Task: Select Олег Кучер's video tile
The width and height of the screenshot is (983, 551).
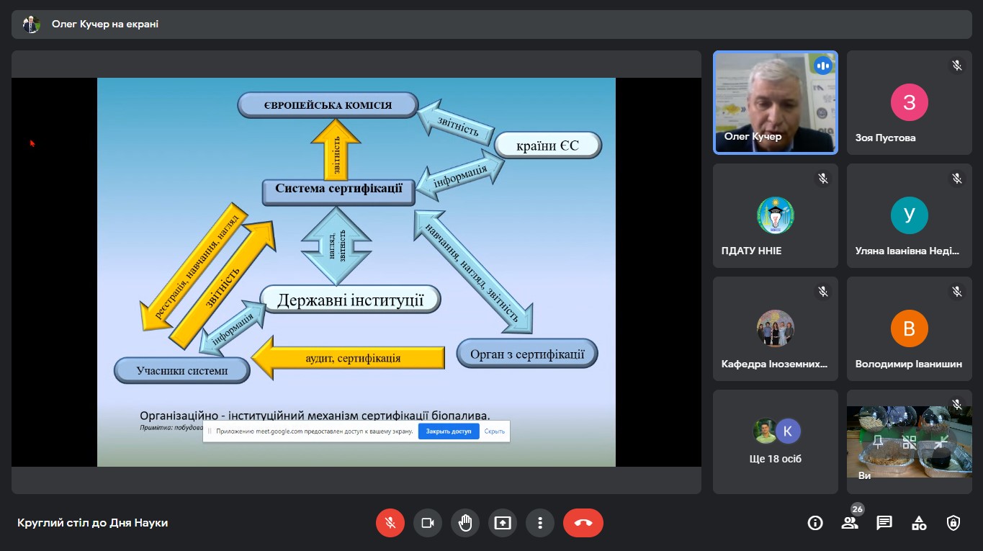Action: click(x=776, y=102)
